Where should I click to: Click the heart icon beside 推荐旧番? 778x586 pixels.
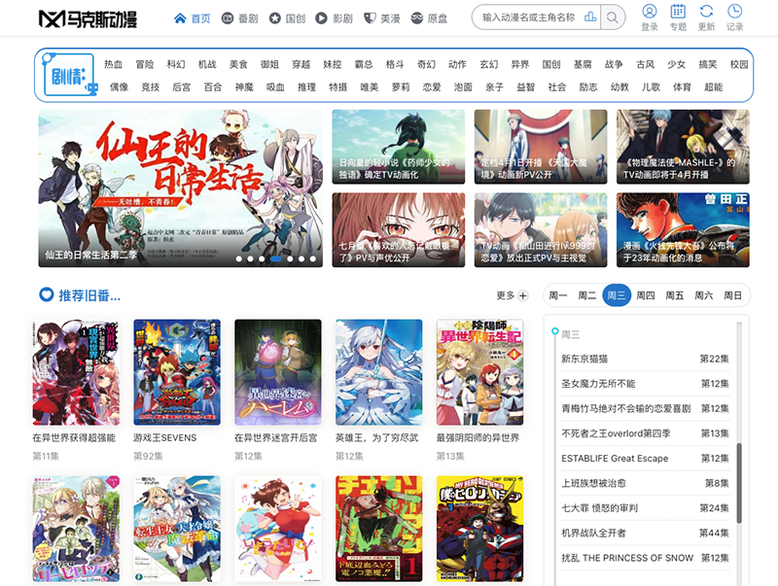pyautogui.click(x=46, y=294)
